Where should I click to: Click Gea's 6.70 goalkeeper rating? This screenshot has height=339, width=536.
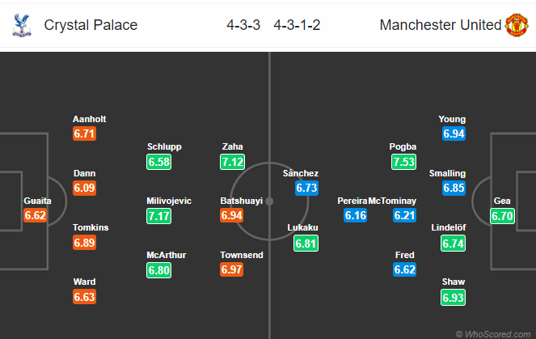point(503,216)
